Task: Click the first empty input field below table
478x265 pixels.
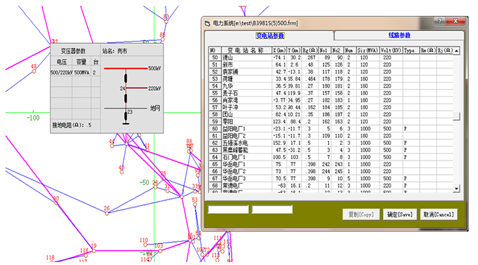Action: [228, 209]
